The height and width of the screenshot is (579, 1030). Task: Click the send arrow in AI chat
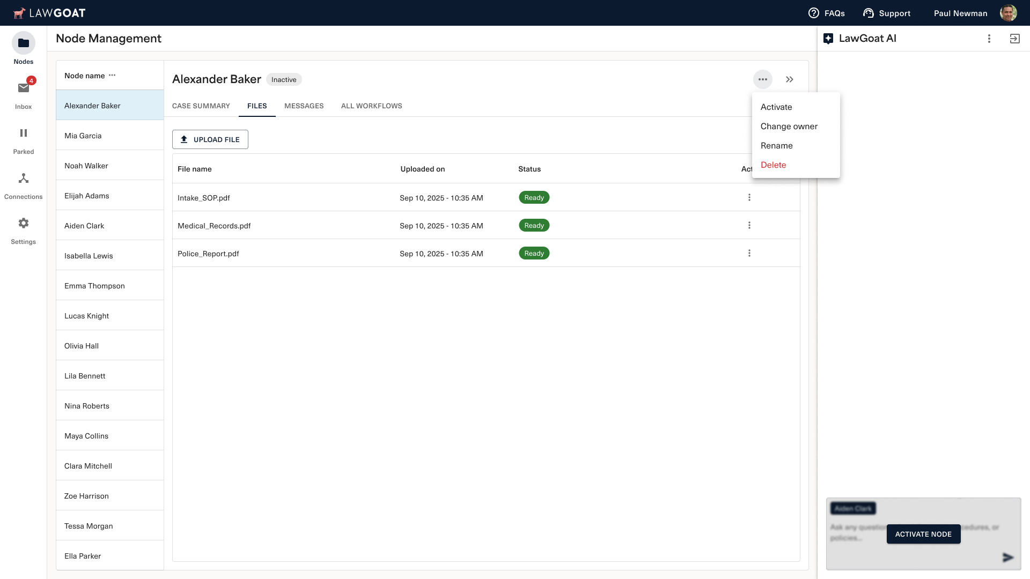coord(1008,558)
